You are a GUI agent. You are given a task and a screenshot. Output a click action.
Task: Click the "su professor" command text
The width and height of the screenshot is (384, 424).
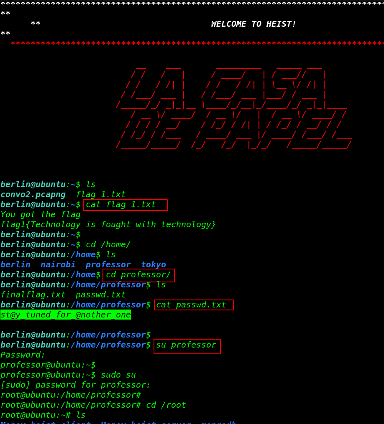tap(186, 345)
